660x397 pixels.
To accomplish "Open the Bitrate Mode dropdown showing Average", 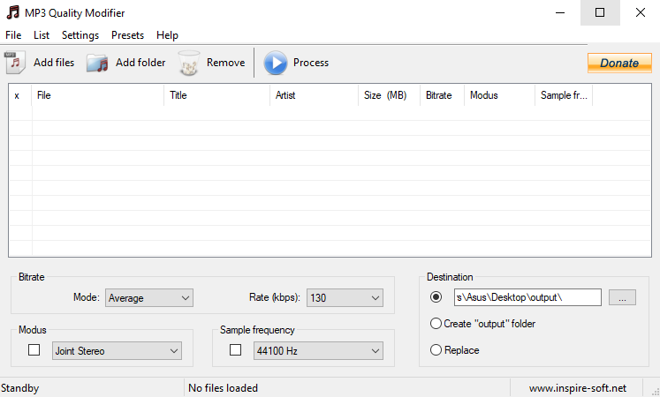I will (149, 298).
